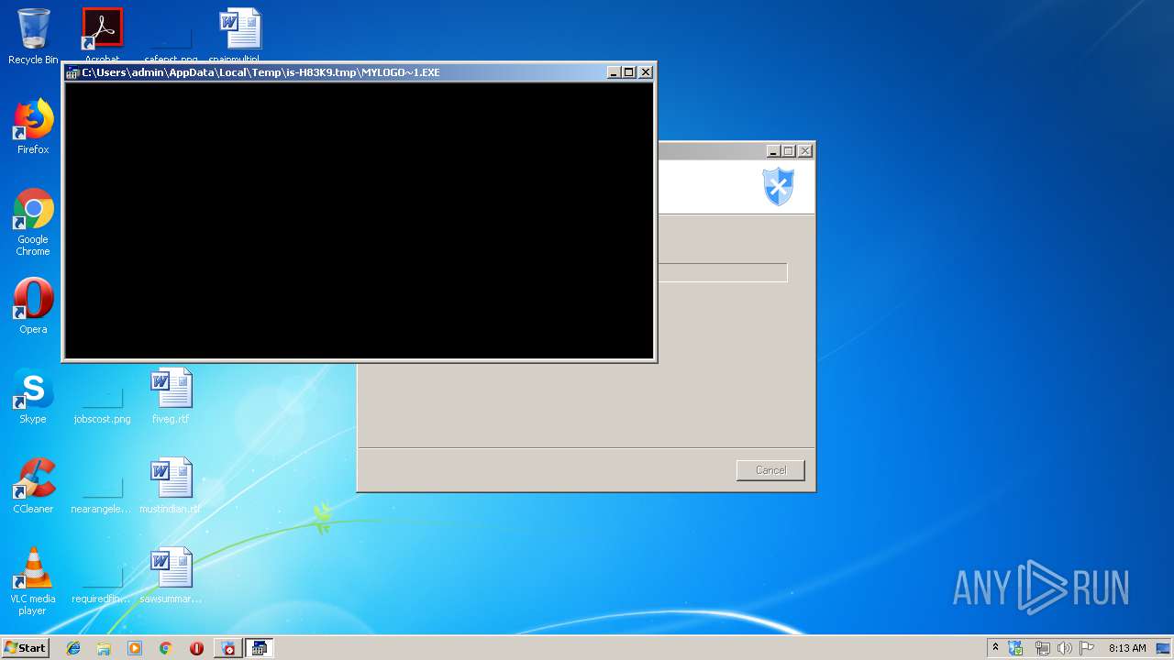The image size is (1174, 660).
Task: Select the mustindian.rtf desktop document
Action: [171, 486]
